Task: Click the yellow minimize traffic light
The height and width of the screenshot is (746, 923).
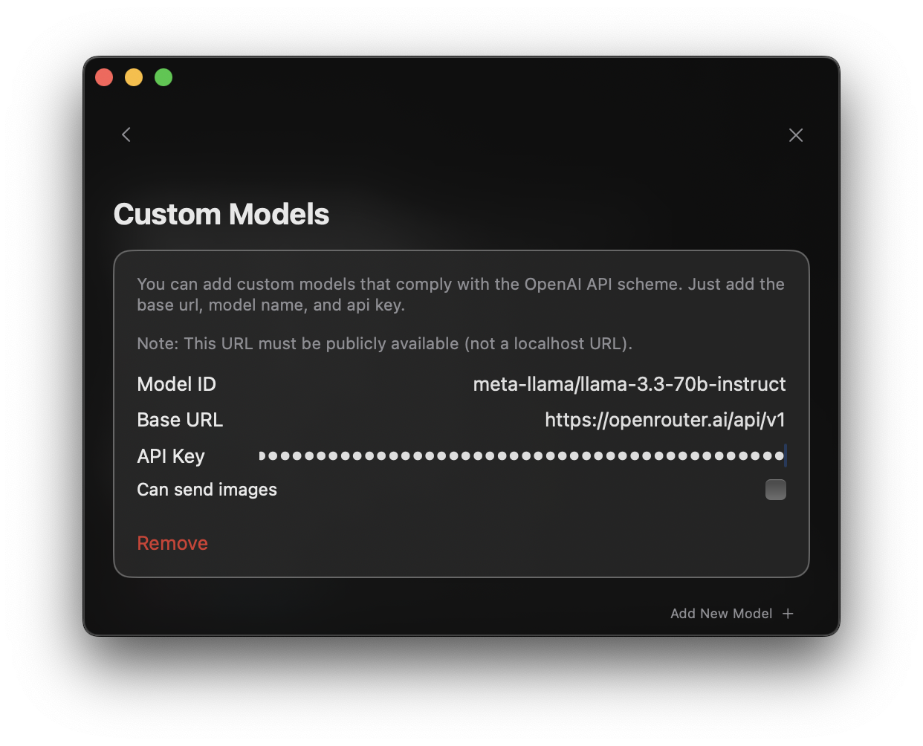Action: click(x=134, y=77)
